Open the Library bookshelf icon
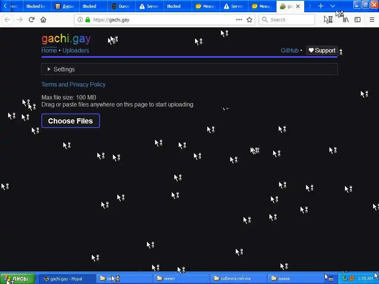Image resolution: width=379 pixels, height=284 pixels. pyautogui.click(x=346, y=20)
